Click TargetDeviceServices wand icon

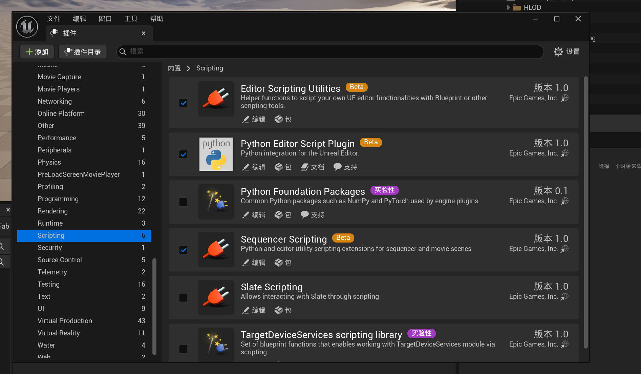(x=216, y=345)
